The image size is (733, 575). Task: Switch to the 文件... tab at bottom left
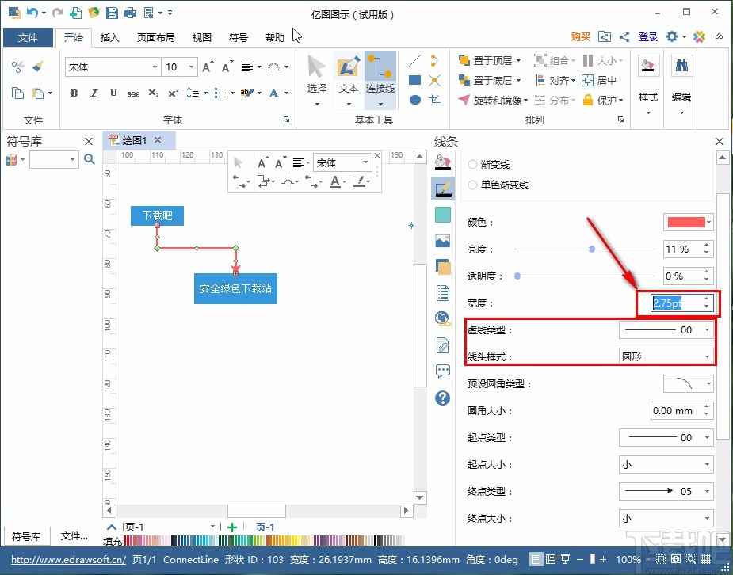[74, 536]
